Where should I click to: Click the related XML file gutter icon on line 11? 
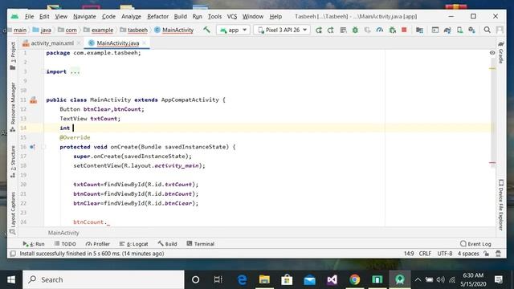34,100
